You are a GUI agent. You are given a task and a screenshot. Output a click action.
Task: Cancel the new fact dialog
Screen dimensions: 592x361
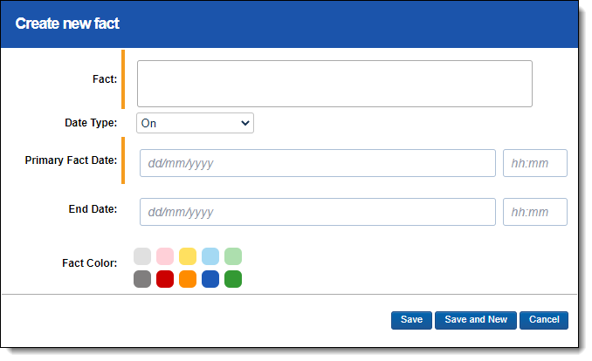click(x=544, y=320)
